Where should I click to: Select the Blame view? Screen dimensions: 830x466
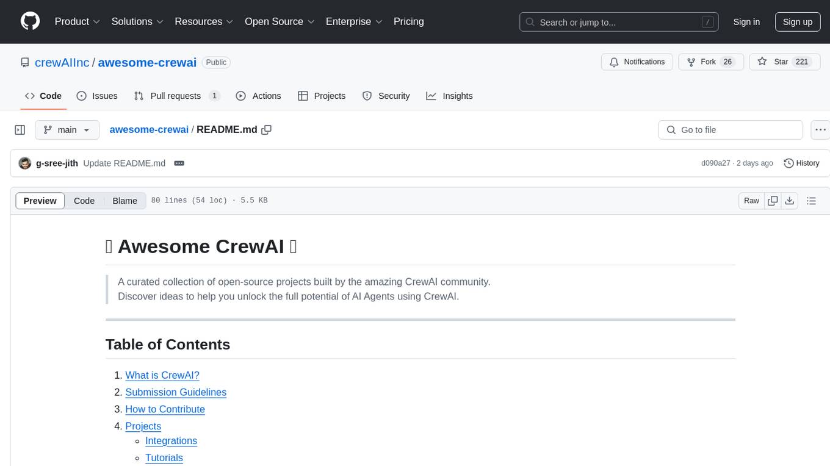[x=125, y=201]
